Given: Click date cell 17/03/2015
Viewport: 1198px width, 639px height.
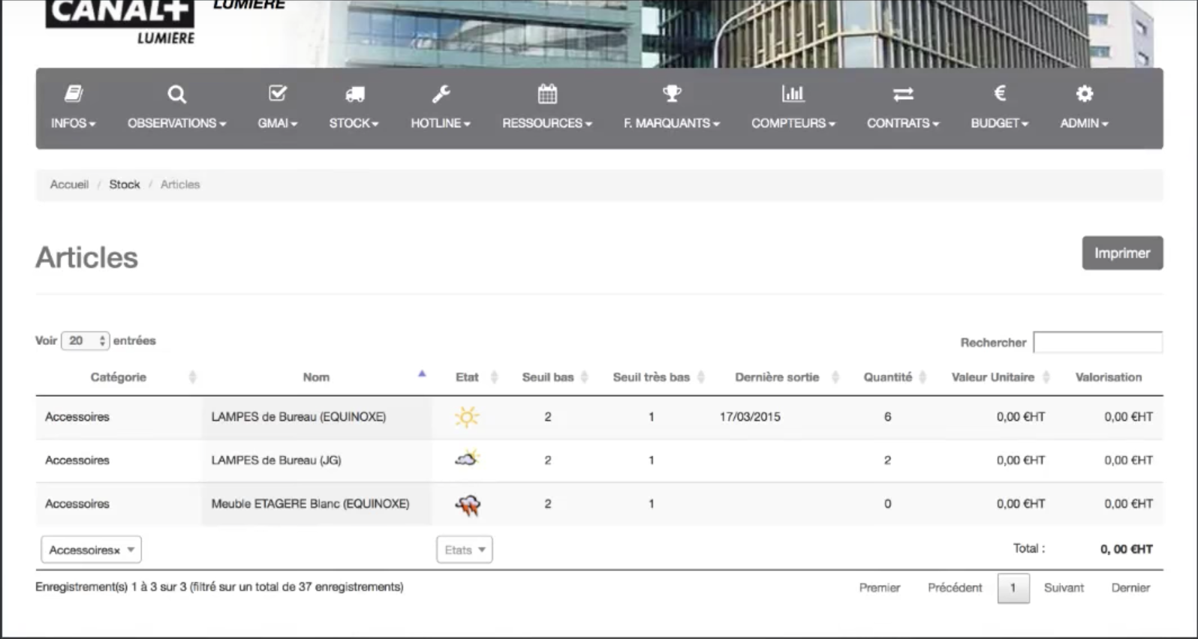Looking at the screenshot, I should (750, 417).
